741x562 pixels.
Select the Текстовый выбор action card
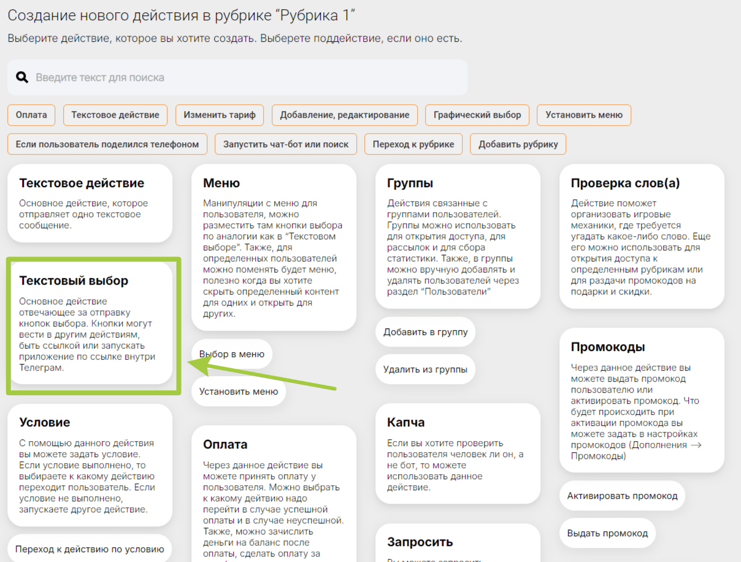[90, 323]
